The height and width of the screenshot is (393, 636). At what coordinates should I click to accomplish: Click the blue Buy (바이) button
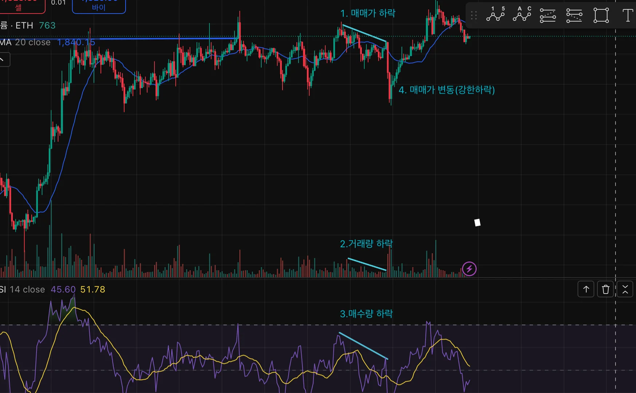pos(99,6)
